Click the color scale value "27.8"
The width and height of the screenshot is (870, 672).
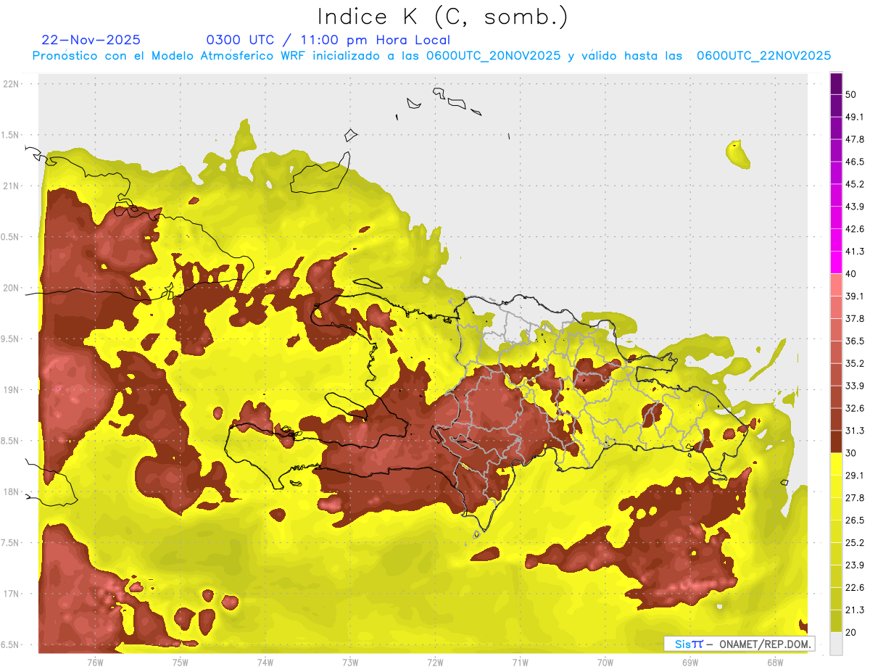point(855,497)
